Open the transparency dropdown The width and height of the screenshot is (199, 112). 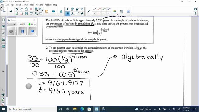point(128,12)
